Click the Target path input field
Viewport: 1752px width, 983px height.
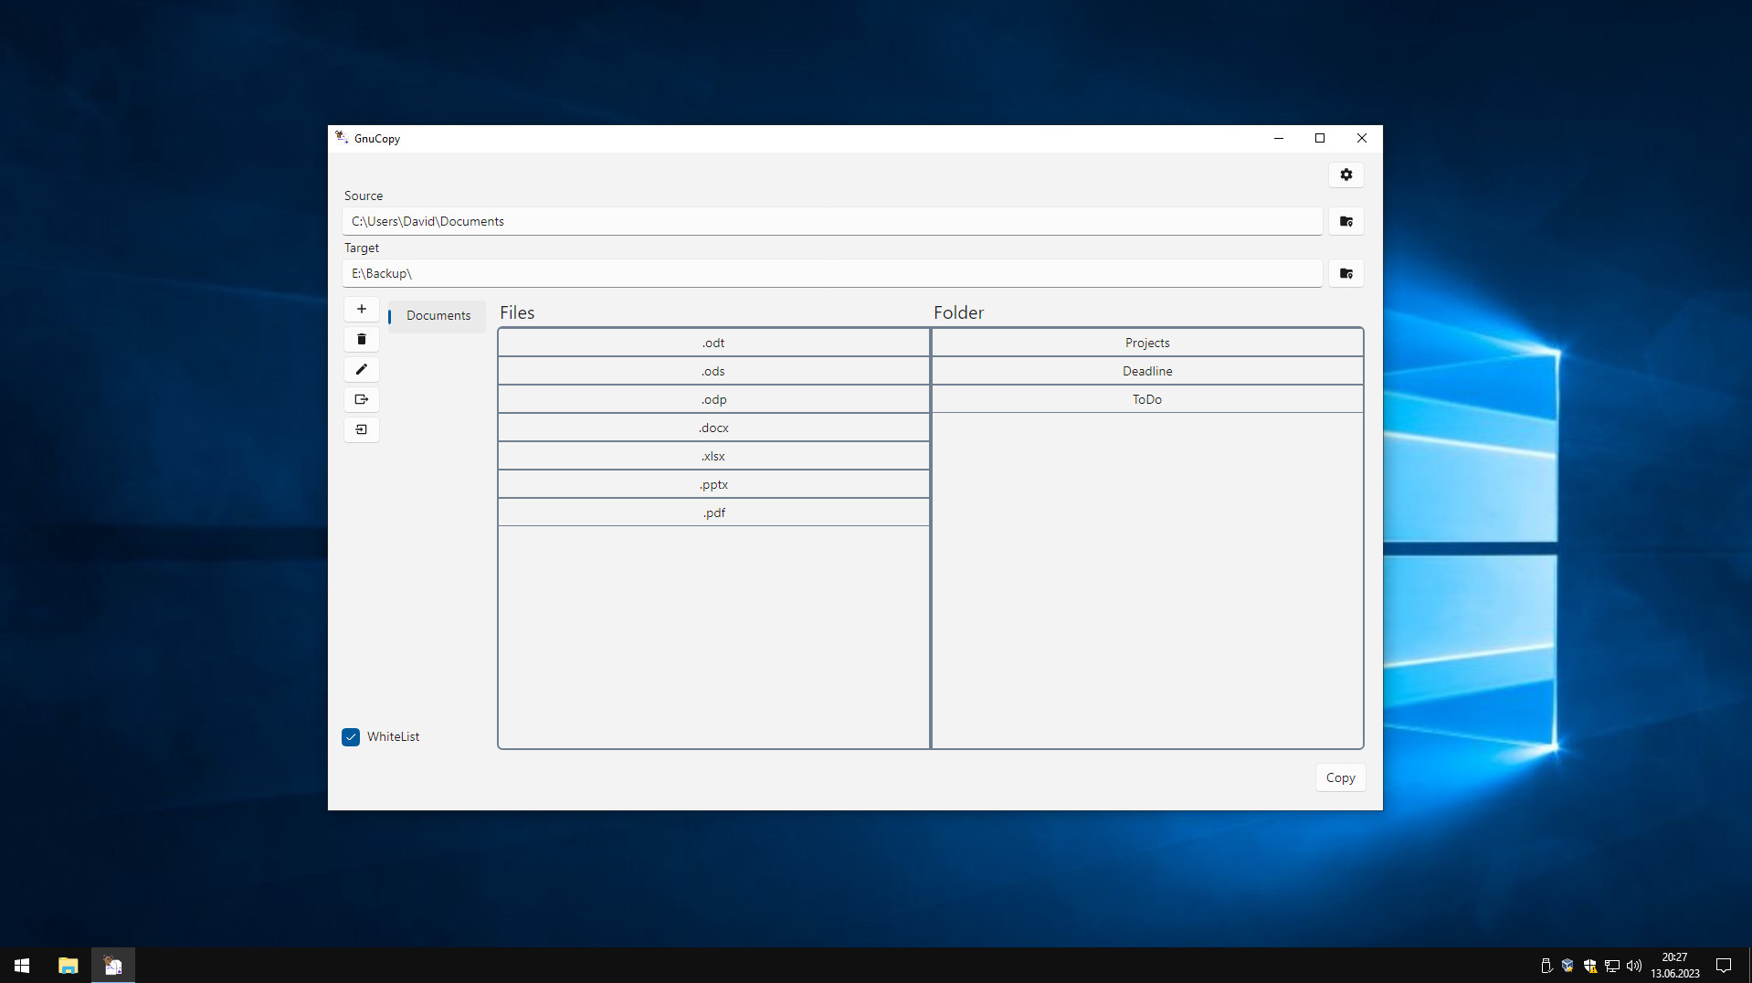point(831,273)
